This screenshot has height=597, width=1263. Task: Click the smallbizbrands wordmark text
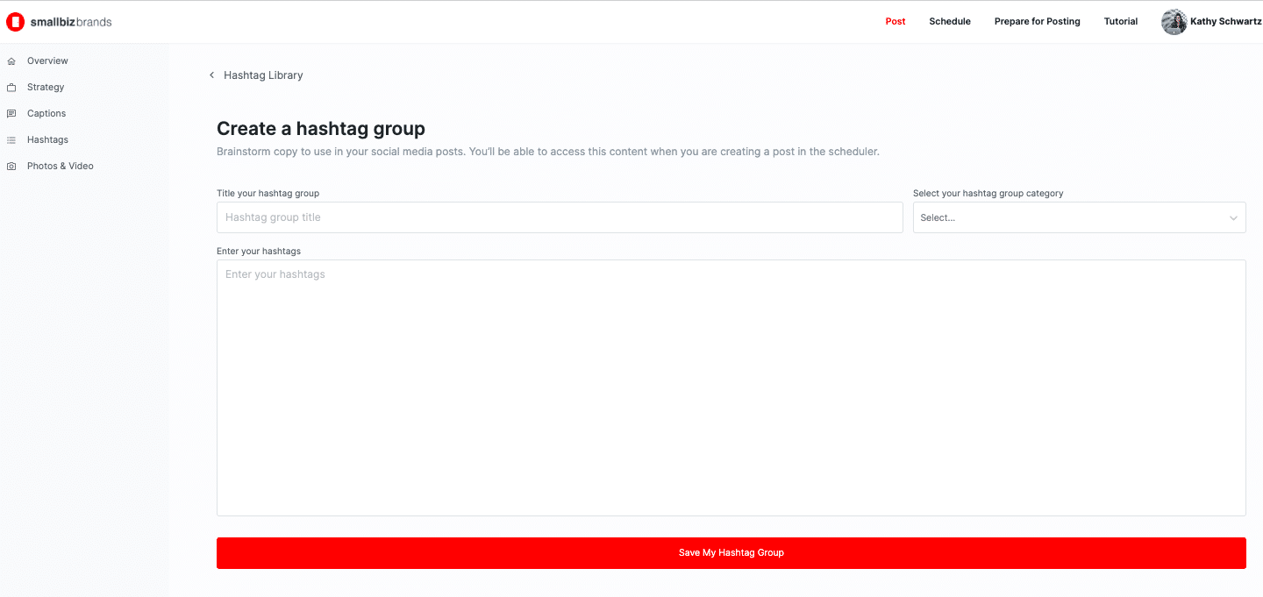pos(71,22)
